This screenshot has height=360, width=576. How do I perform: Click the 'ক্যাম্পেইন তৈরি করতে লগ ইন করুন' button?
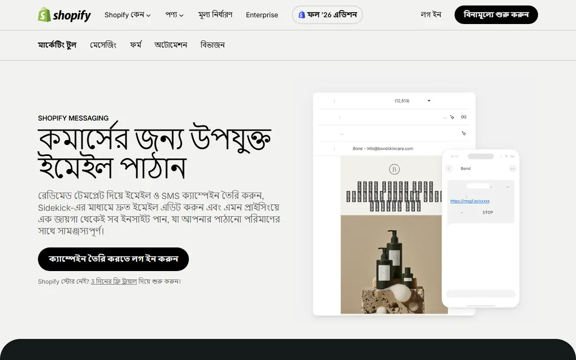coord(113,259)
